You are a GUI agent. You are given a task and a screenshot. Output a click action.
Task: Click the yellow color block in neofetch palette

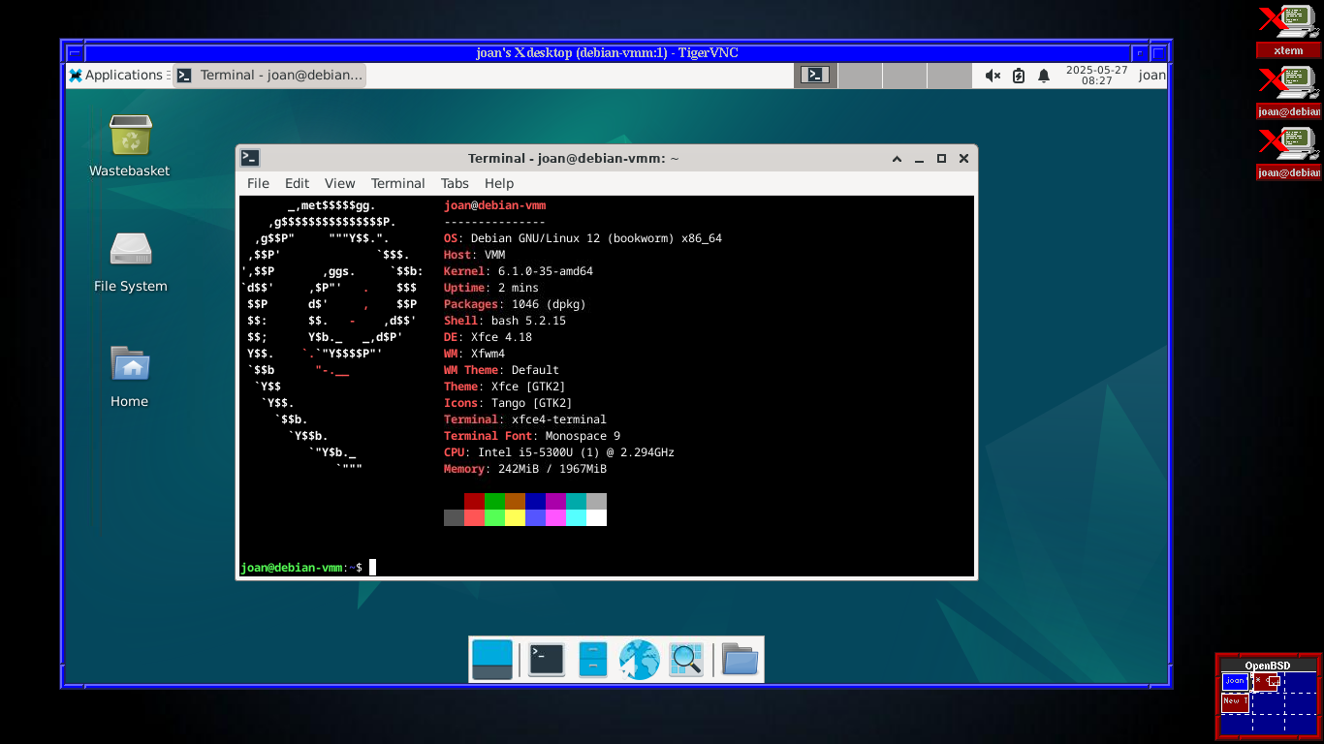(515, 518)
